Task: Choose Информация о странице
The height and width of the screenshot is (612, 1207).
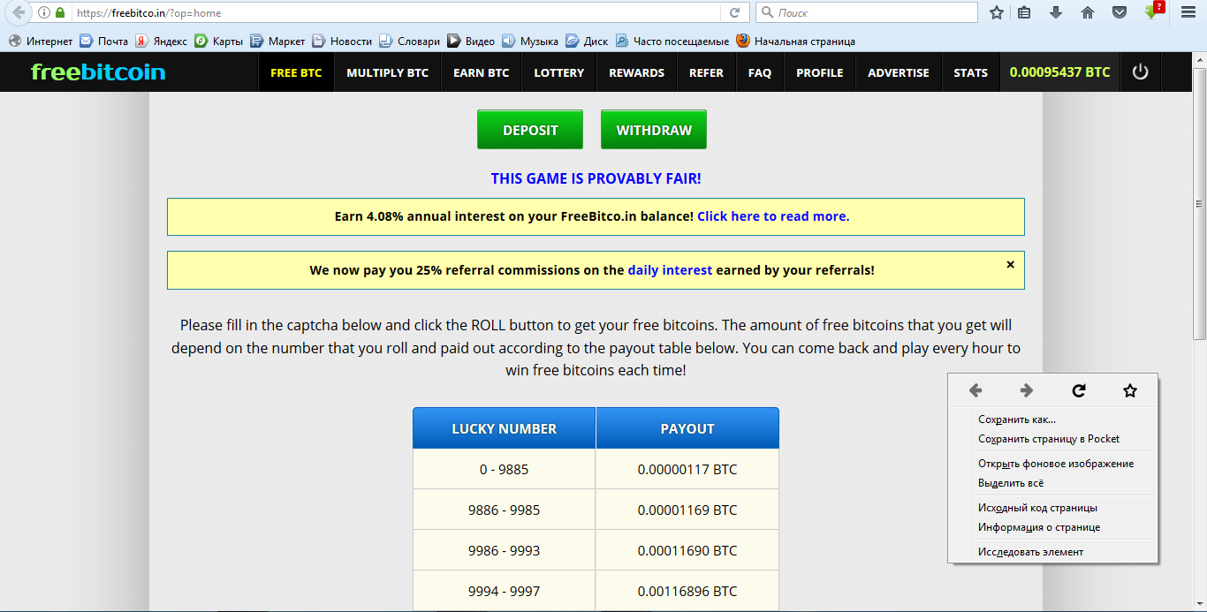Action: coord(1051,527)
